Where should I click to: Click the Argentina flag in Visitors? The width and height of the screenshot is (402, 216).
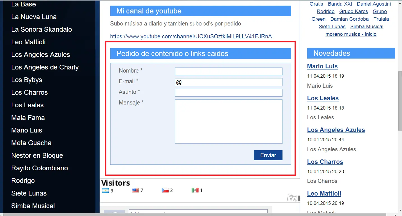coord(105,190)
